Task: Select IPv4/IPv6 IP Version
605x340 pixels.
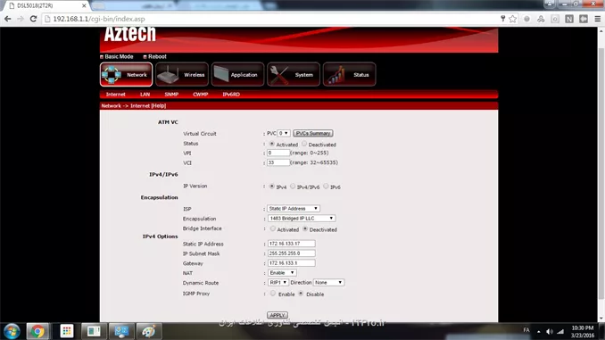Action: [293, 187]
